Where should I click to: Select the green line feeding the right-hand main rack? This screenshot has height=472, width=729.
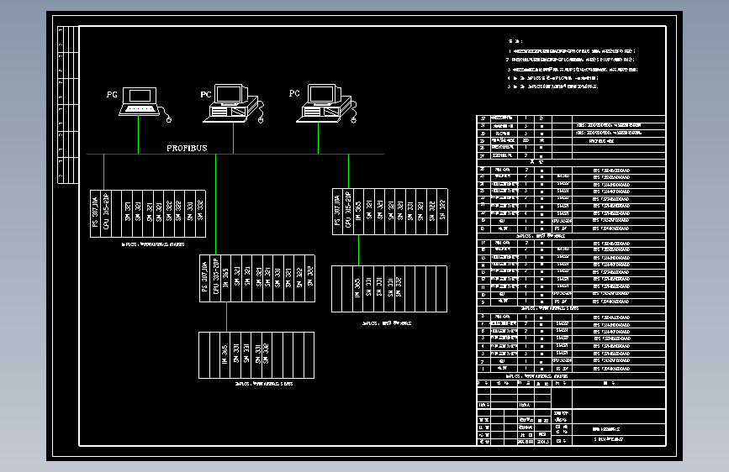point(348,171)
